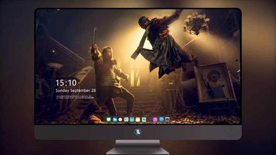
Task: Open the photo slideshow app icon in dock
Action: pos(144,119)
